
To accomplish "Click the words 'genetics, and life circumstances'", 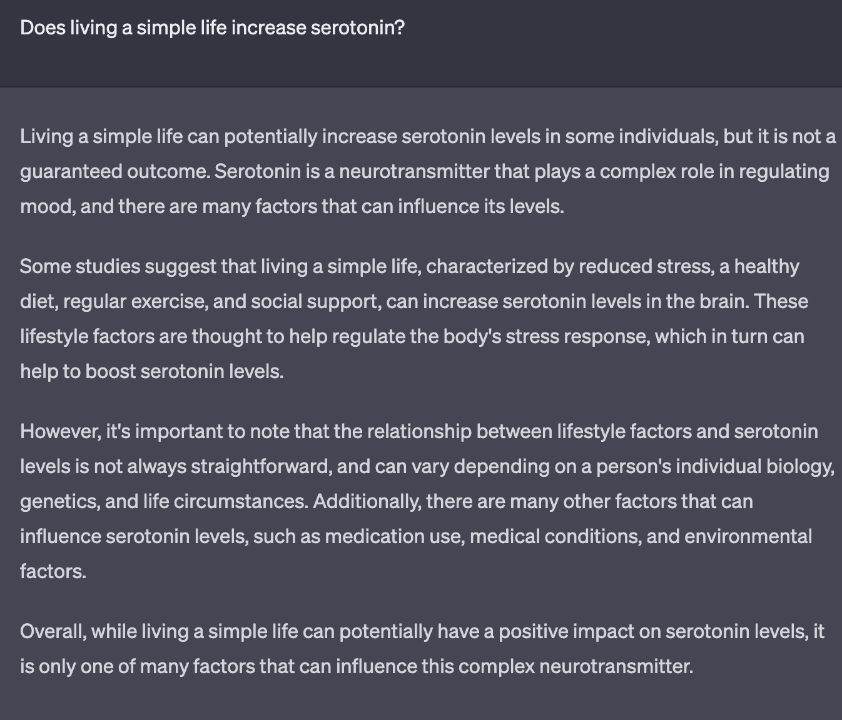I will coord(164,502).
